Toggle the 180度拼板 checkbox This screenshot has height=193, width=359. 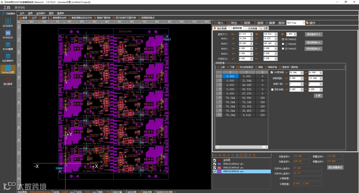pyautogui.click(x=272, y=72)
